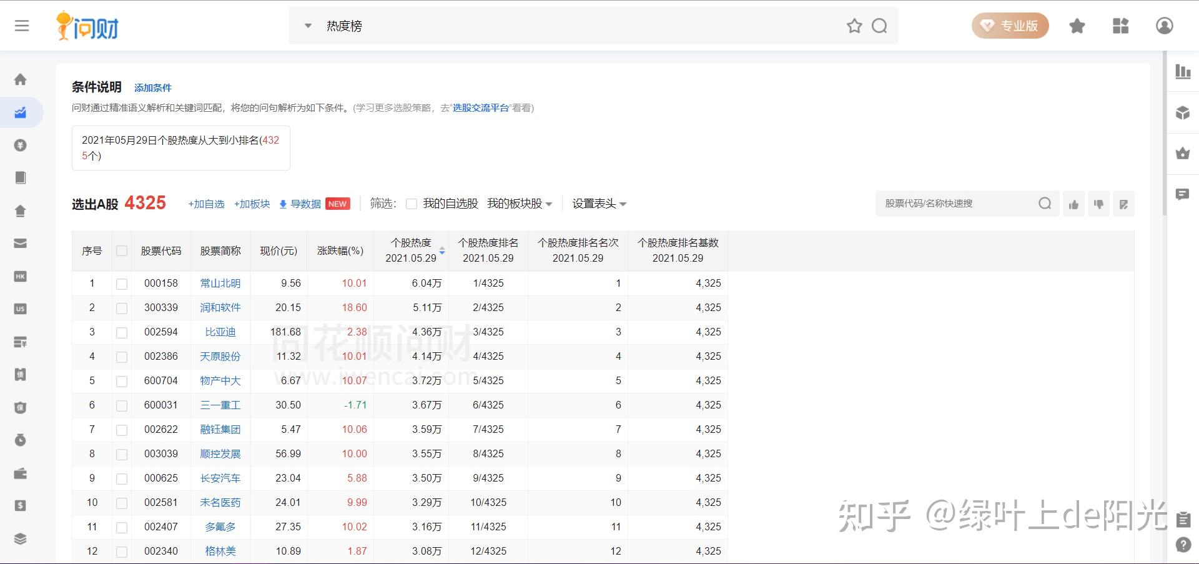Viewport: 1199px width, 564px height.
Task: Click +加板块
Action: [252, 204]
